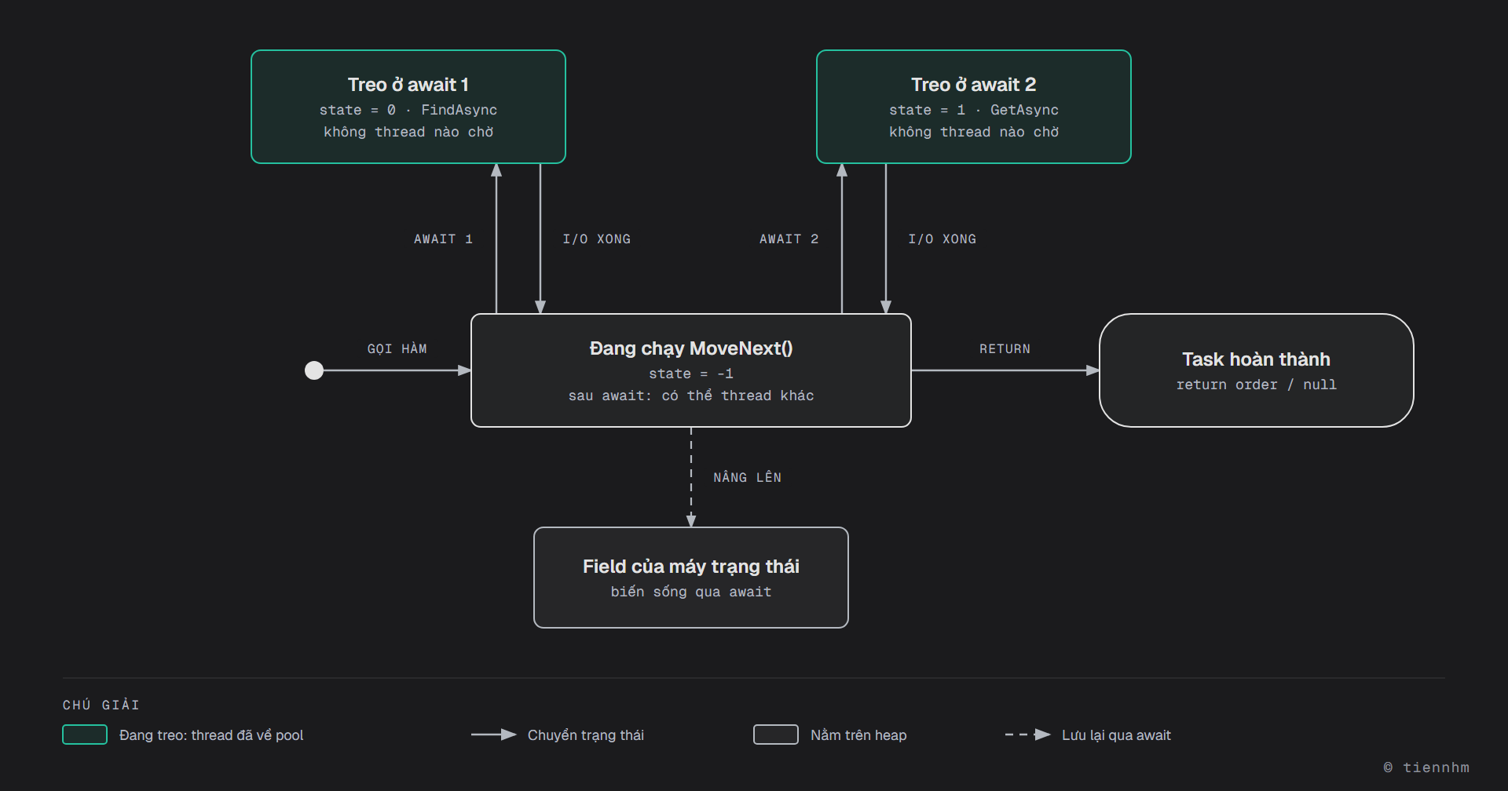Select the 'Treo ở await 1' state box
Viewport: 1508px width, 791px height.
coord(408,107)
